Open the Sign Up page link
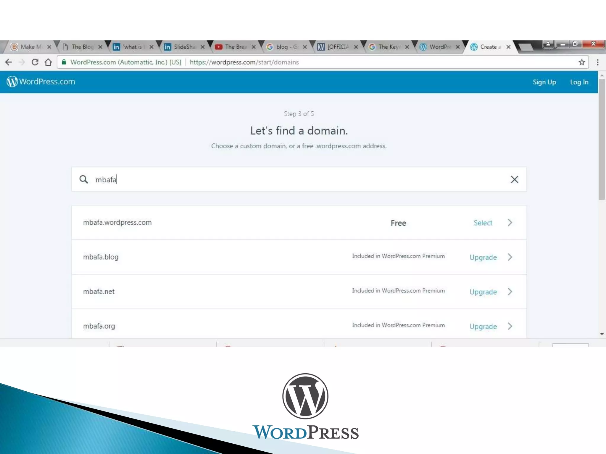606x454 pixels. pos(544,82)
